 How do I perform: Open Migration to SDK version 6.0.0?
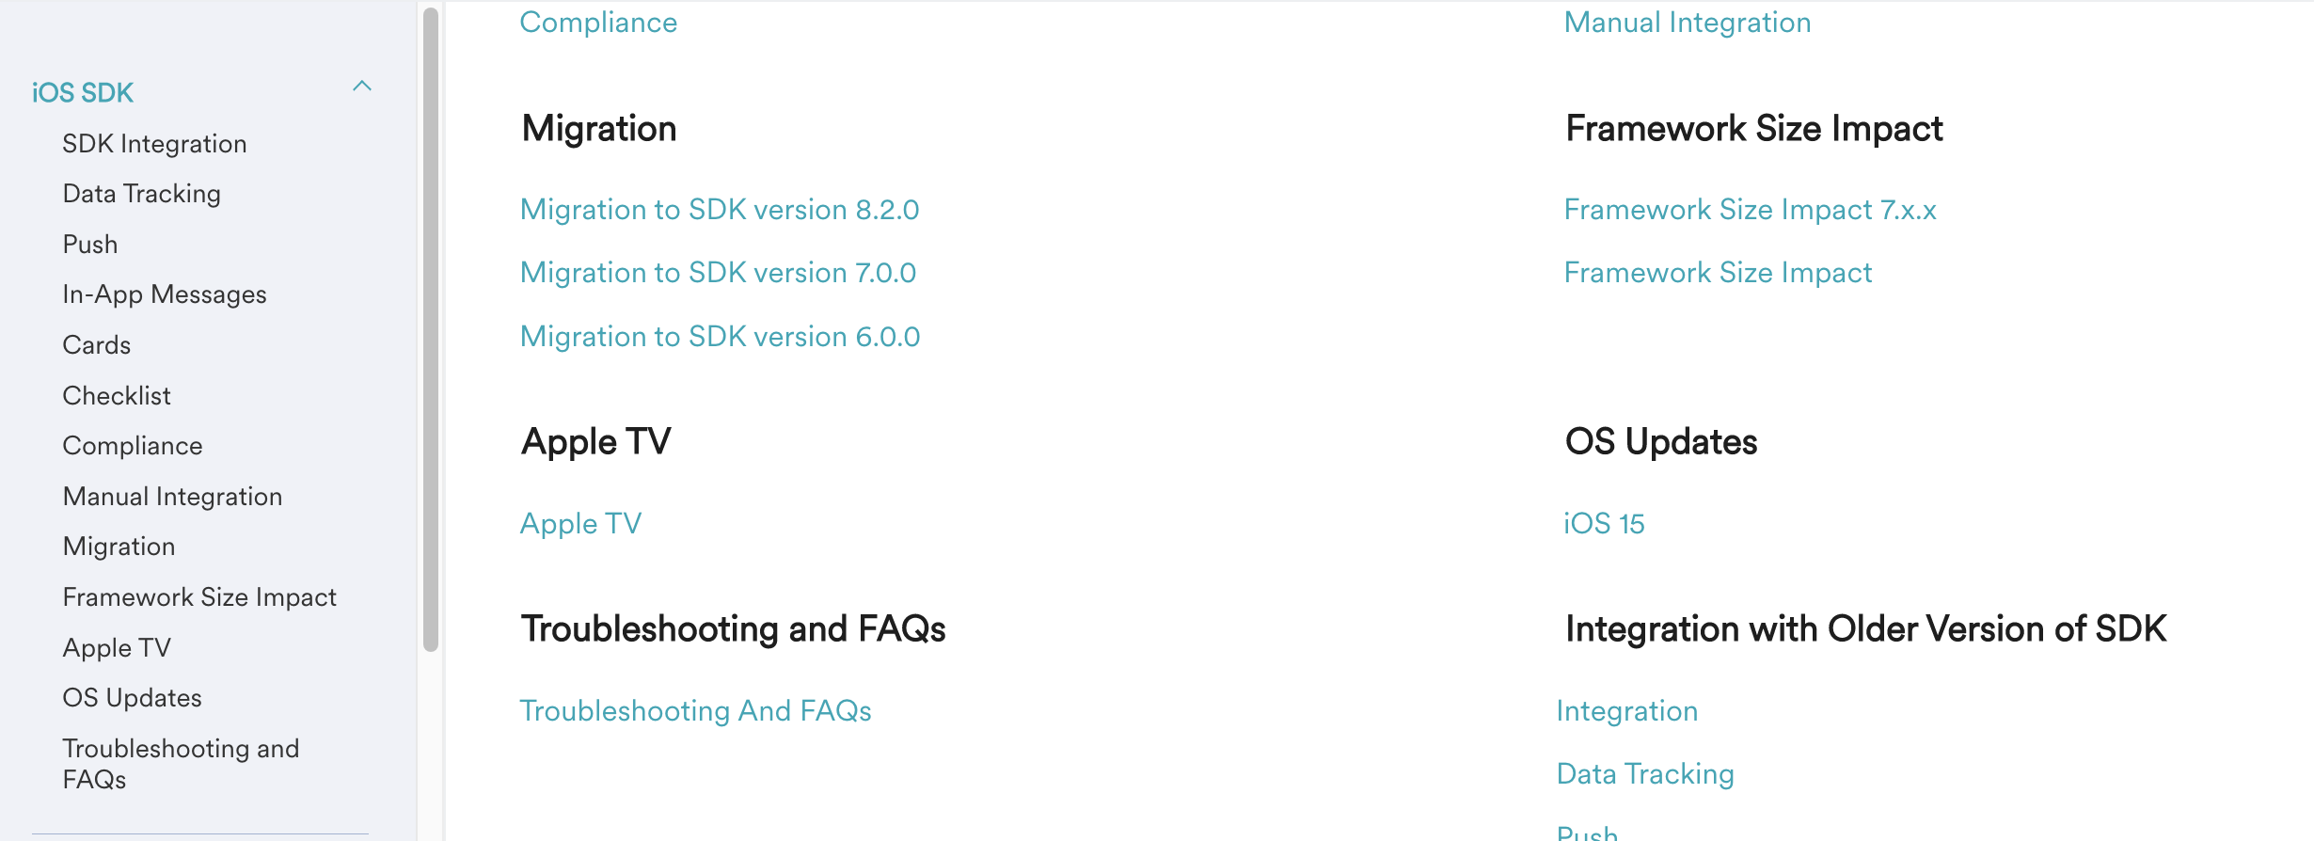click(720, 337)
